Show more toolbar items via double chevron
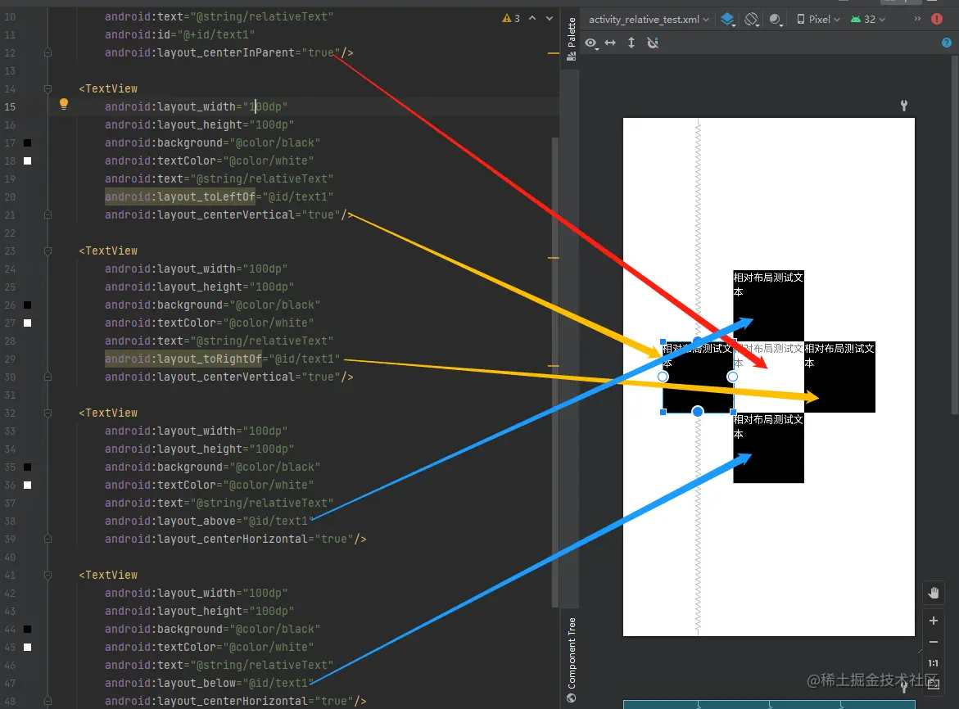 (x=916, y=19)
